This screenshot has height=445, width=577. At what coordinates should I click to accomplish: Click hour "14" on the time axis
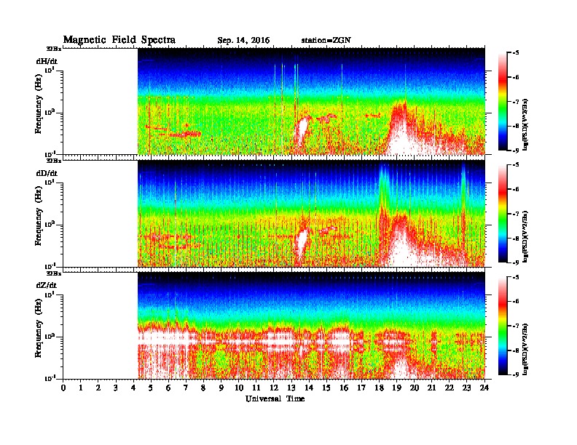pyautogui.click(x=309, y=388)
